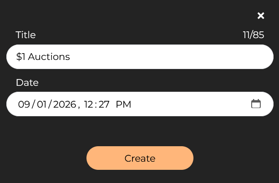Place cursor on the $1 text
Image resolution: width=279 pixels, height=183 pixels.
pyautogui.click(x=20, y=57)
